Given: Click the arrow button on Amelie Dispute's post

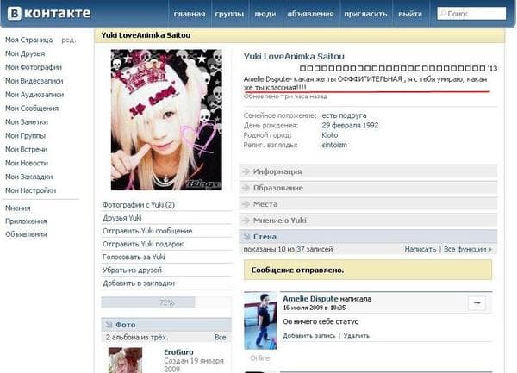Looking at the screenshot, I should [x=477, y=303].
